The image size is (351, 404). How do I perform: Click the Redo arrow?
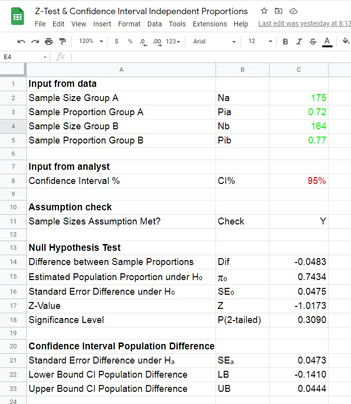35,41
